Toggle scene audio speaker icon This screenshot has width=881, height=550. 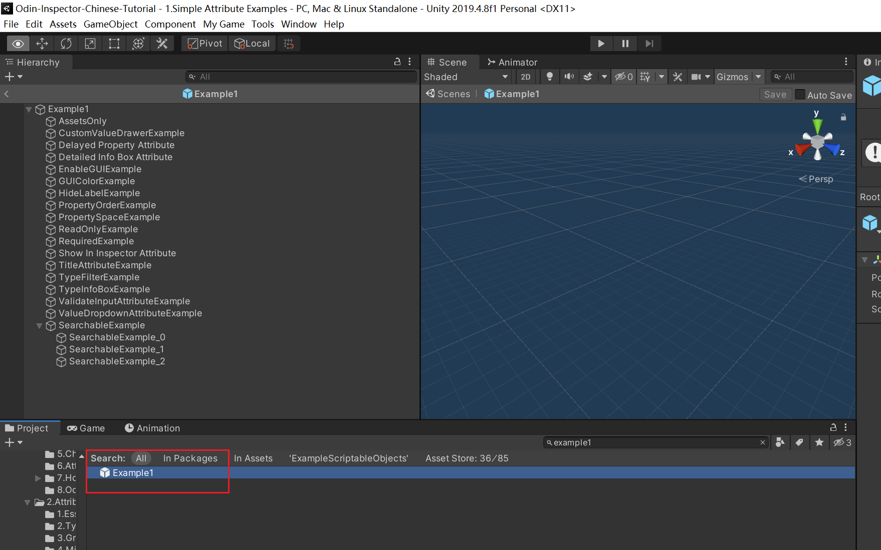[569, 77]
